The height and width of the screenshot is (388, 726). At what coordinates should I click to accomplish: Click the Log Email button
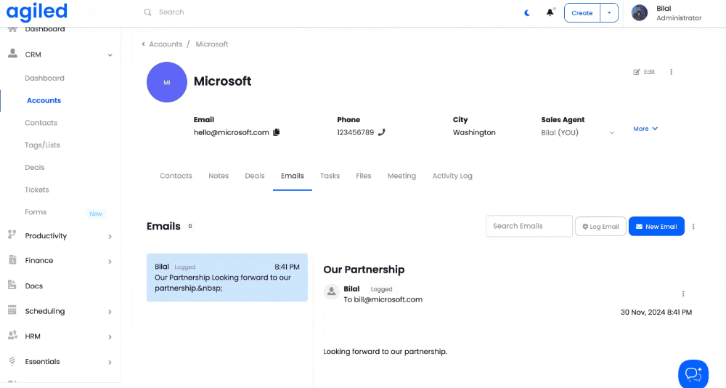pyautogui.click(x=600, y=227)
